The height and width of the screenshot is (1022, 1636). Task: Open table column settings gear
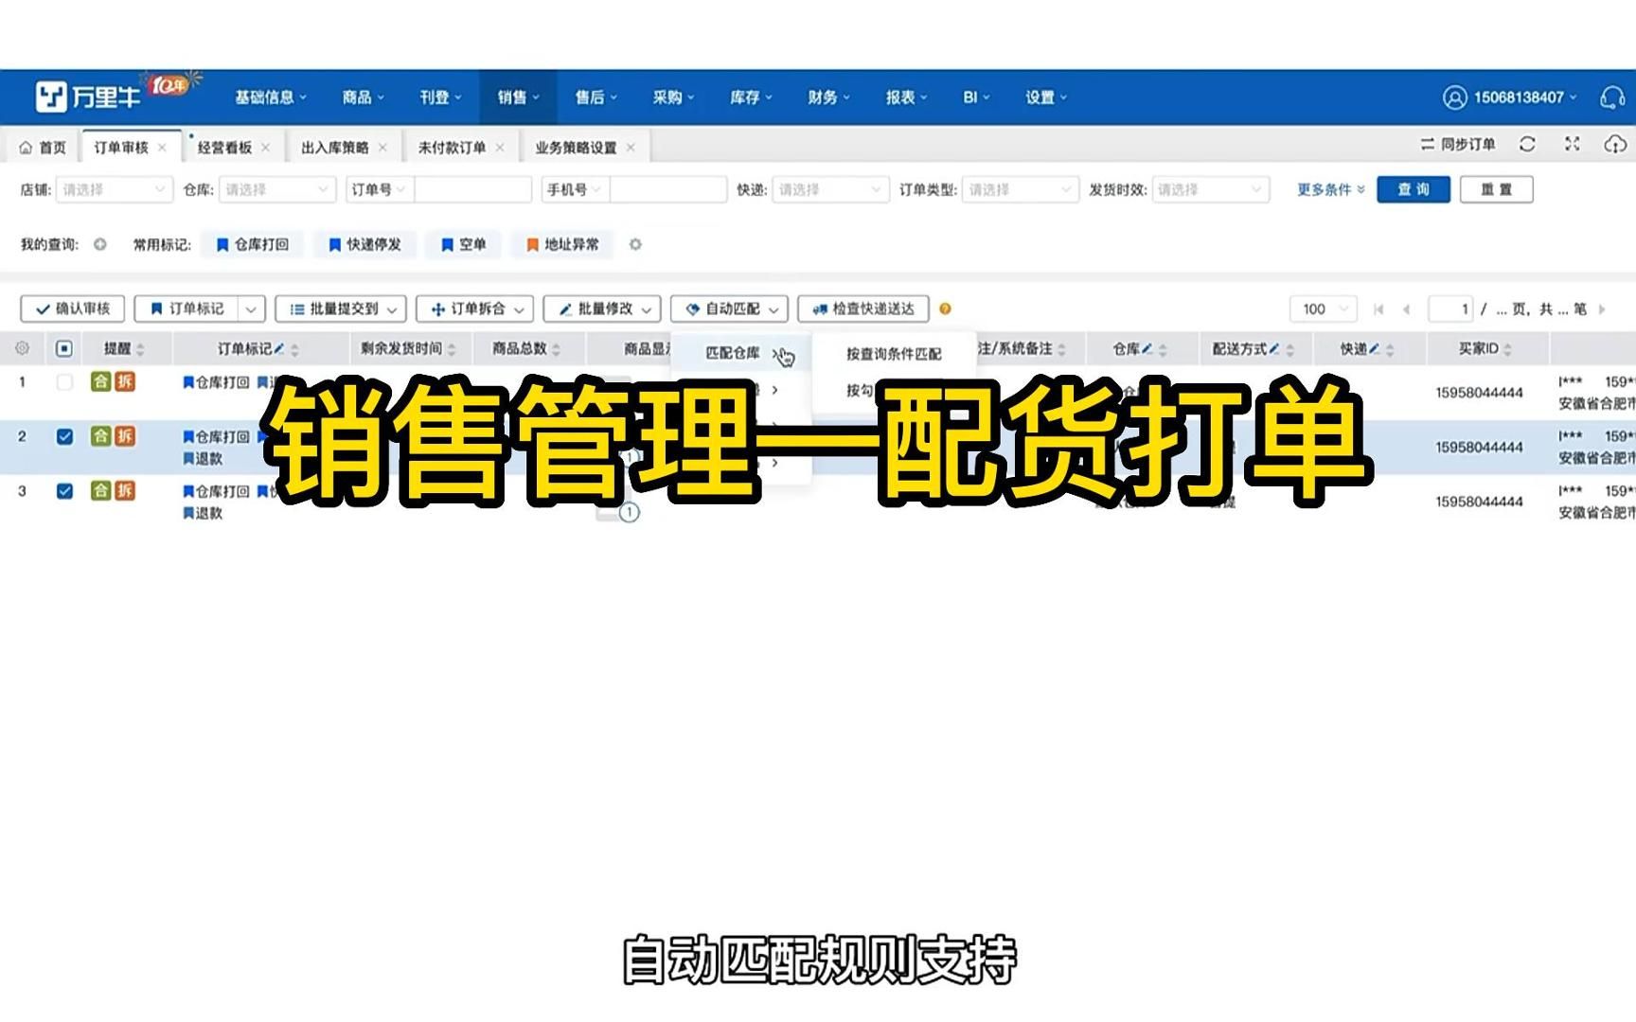point(22,348)
